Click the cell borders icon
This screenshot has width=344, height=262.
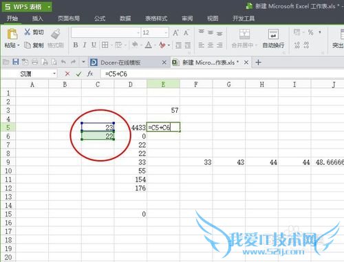click(105, 45)
